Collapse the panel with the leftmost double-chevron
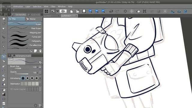192x108 pixels. click(1, 10)
